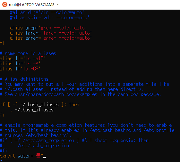Viewport: 180px width, 162px height.
Task: Click the '# some more ls aliases' comment
Action: tap(28, 53)
